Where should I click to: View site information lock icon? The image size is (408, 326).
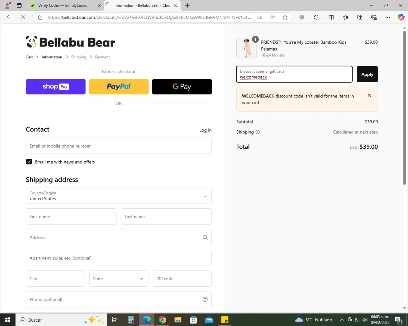40,17
